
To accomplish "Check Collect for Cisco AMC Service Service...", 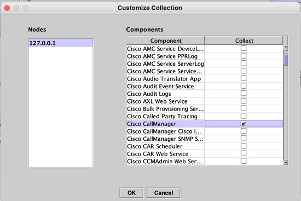I will coord(244,71).
